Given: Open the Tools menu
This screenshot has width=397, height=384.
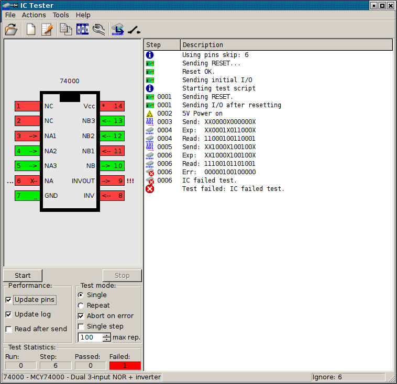Looking at the screenshot, I should [61, 15].
